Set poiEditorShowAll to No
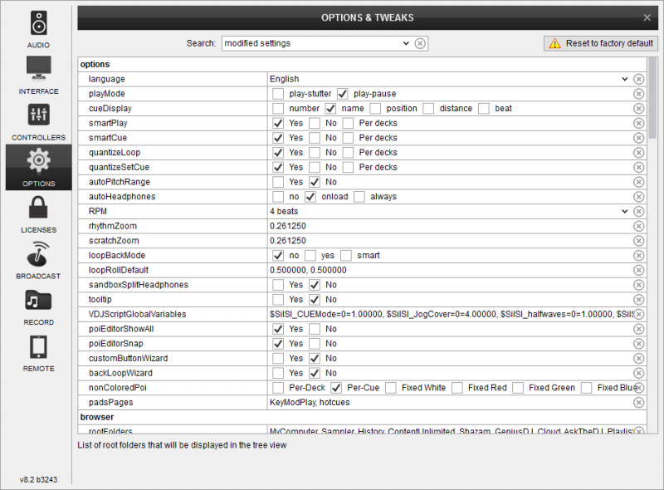Viewport: 664px width, 490px height. (315, 329)
